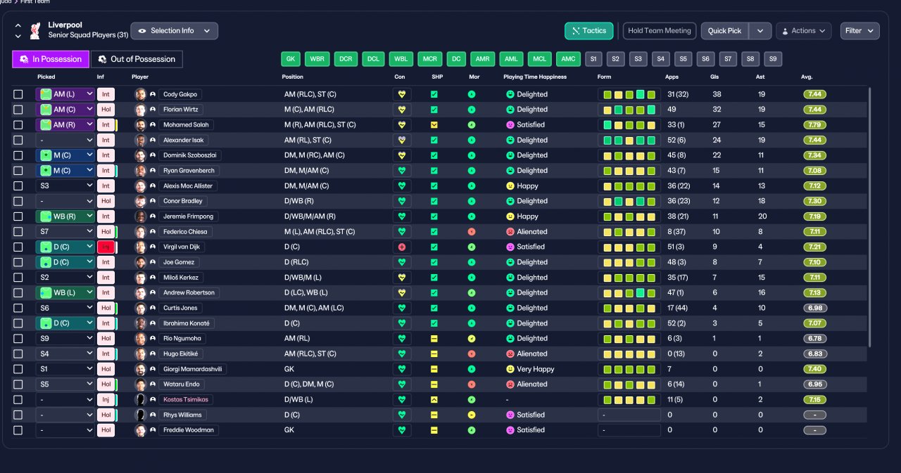Image resolution: width=901 pixels, height=473 pixels.
Task: Click Mohamed Salah's yellow sharpness icon
Action: point(434,124)
